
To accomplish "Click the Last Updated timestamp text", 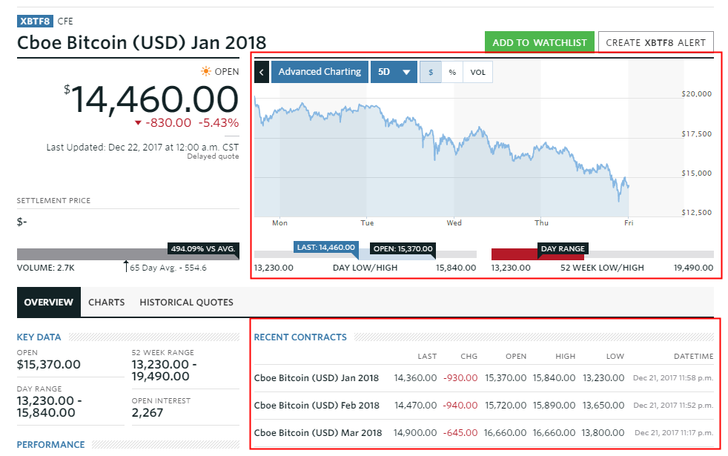I will point(142,148).
